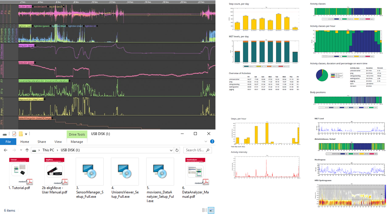Expand the ribbon with the chevron arrow
Viewport: 391px width, 214px height.
(206, 142)
